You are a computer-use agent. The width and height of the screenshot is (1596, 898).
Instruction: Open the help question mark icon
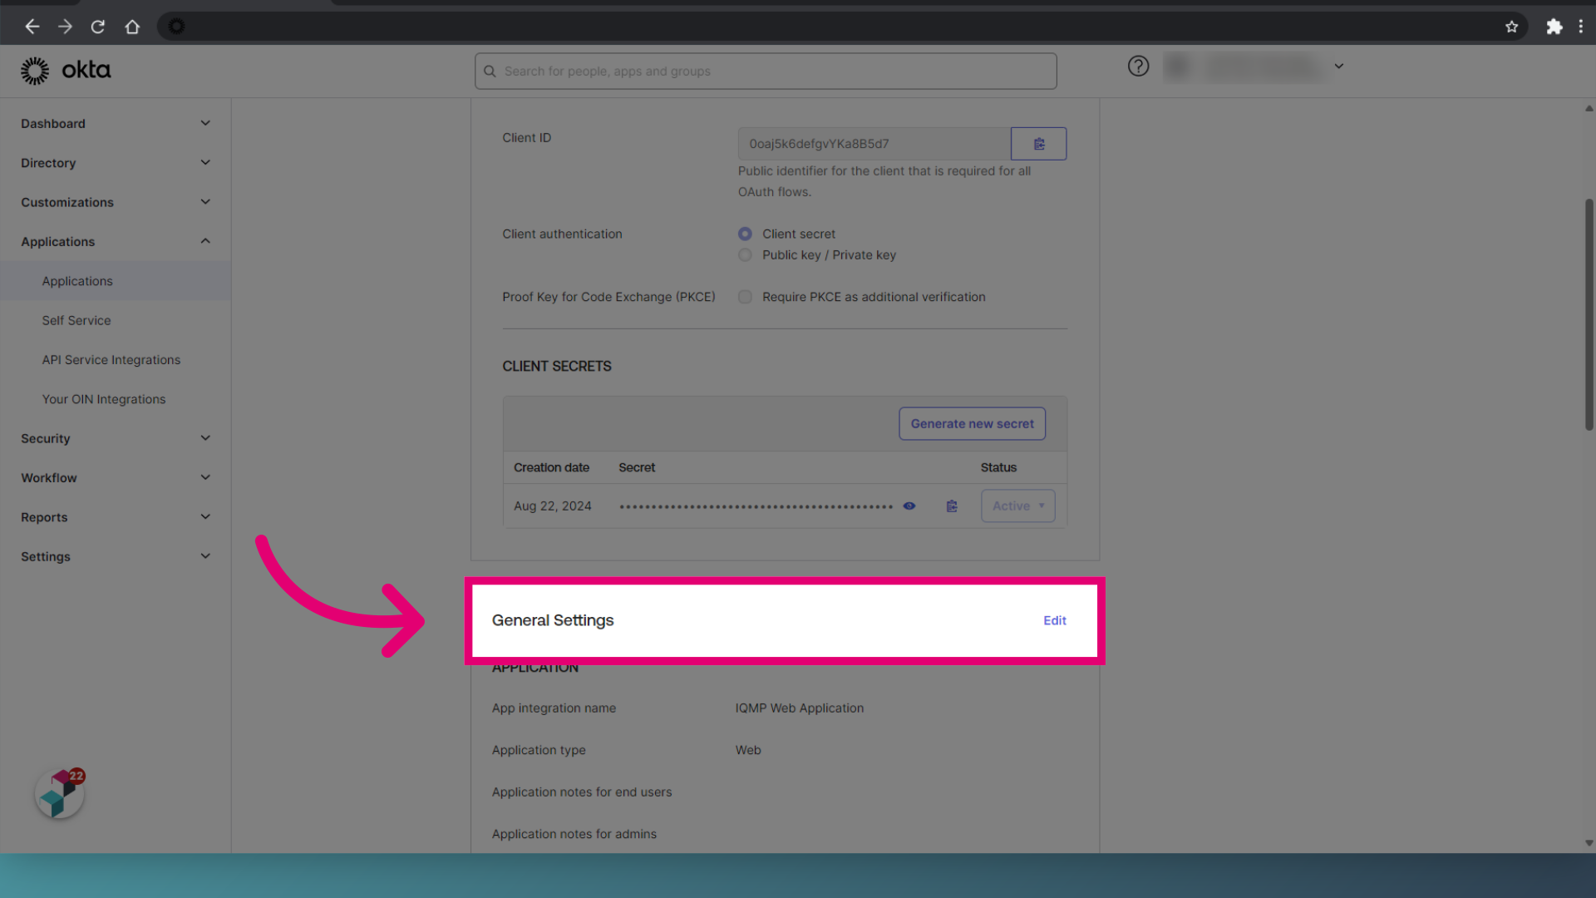point(1138,67)
